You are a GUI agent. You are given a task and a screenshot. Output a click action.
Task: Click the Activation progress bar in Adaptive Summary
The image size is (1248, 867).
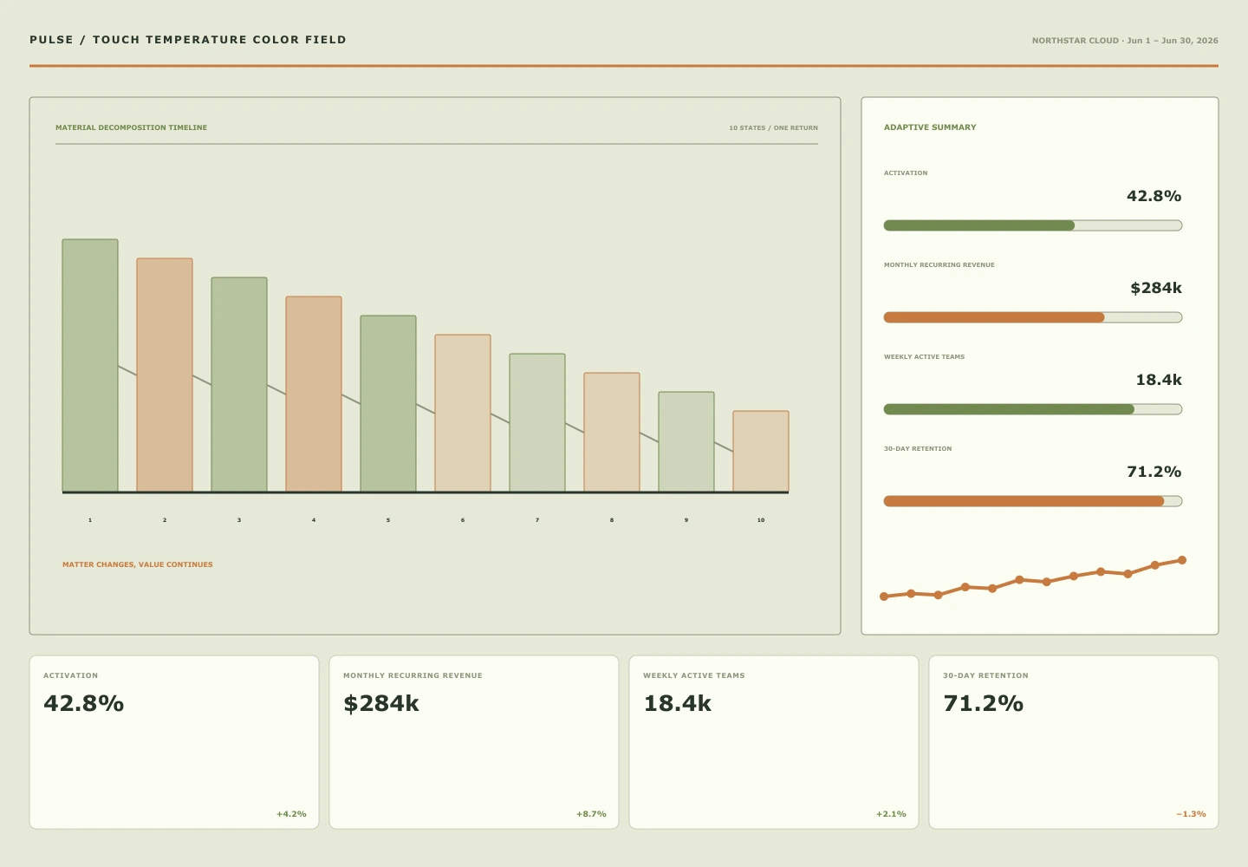coord(1033,225)
